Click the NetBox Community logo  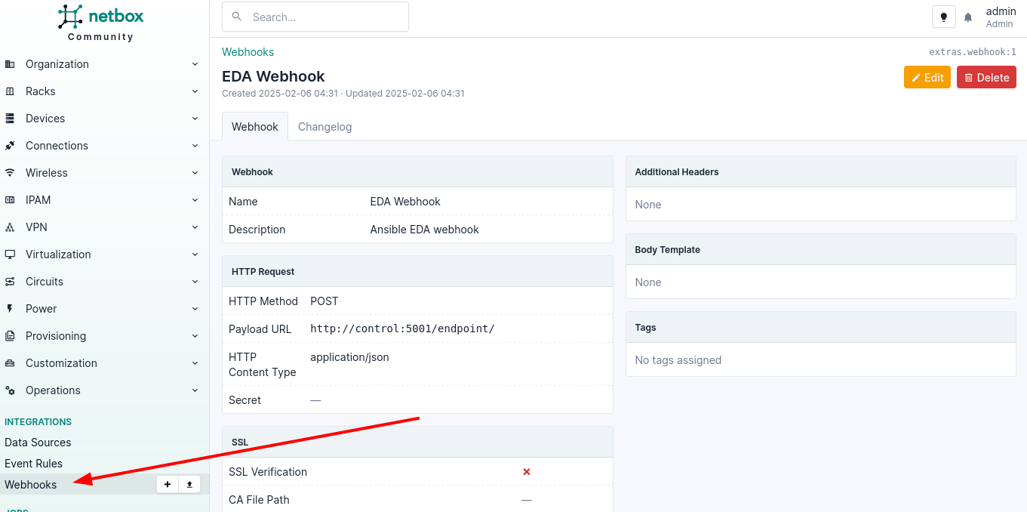[x=101, y=23]
